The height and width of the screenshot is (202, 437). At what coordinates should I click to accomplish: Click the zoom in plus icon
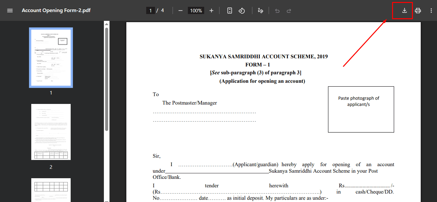211,10
